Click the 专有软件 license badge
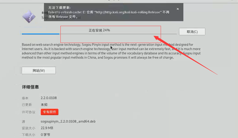Image resolution: width=238 pixels, height=138 pixels. [50, 112]
